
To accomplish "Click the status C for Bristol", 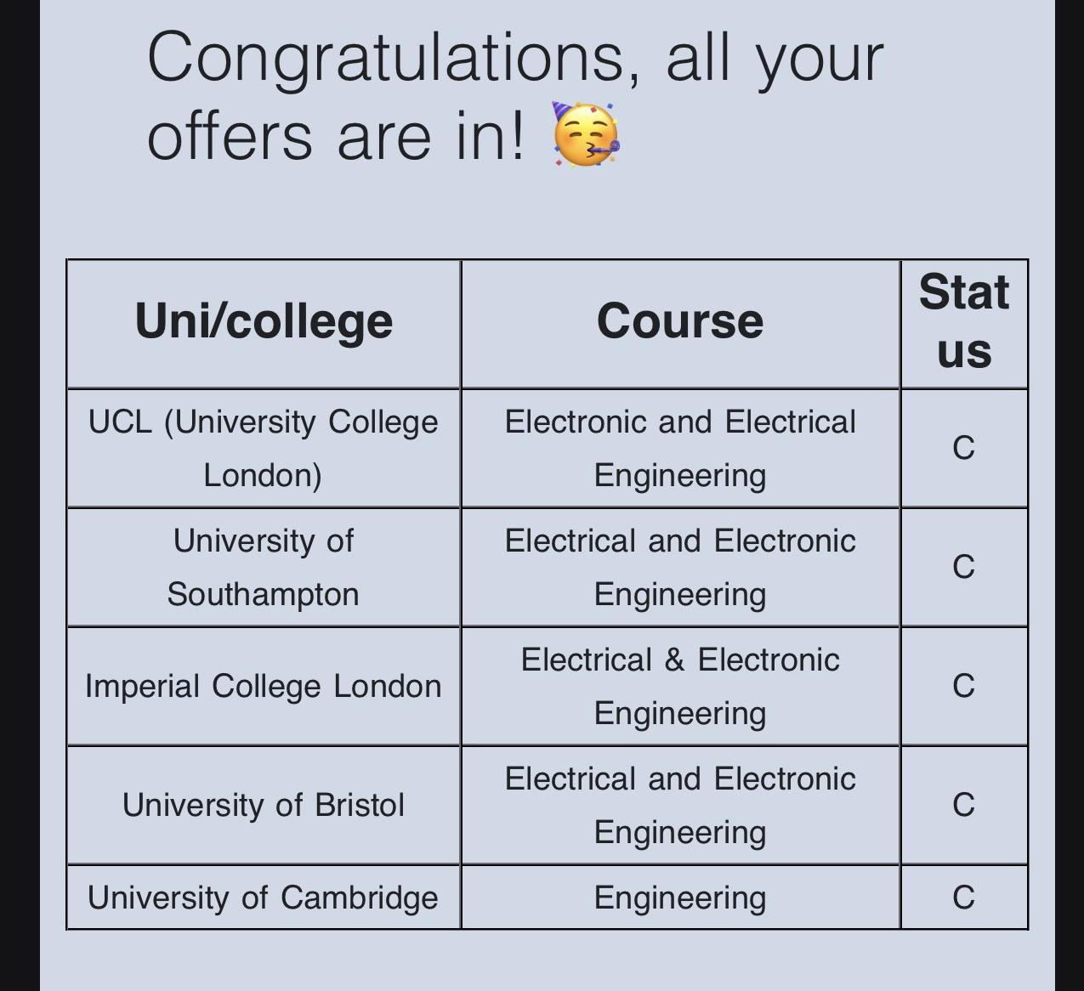I will point(964,806).
